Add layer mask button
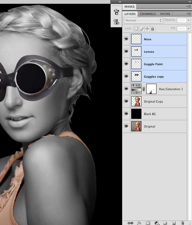 point(148,223)
